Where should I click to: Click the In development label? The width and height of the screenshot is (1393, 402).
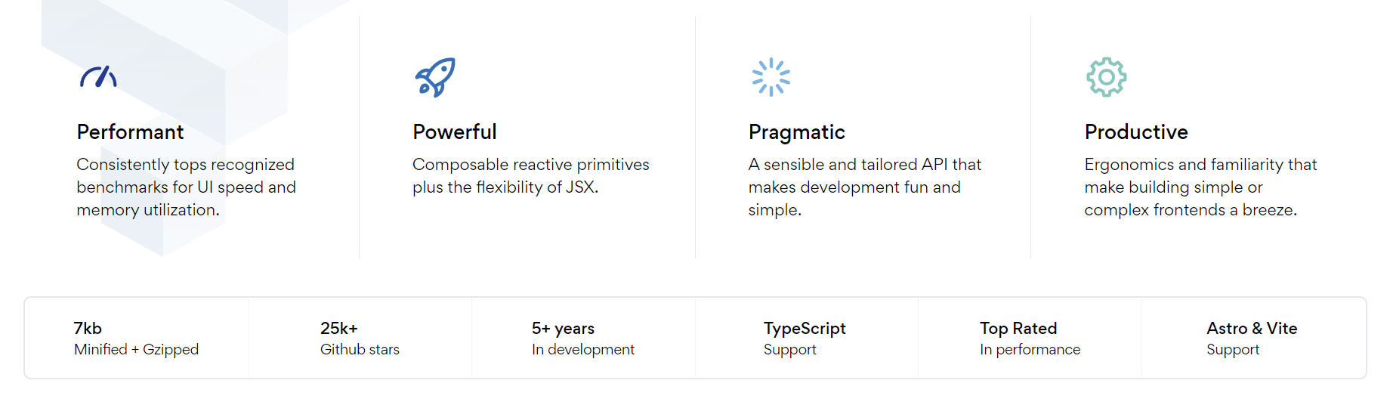click(582, 350)
